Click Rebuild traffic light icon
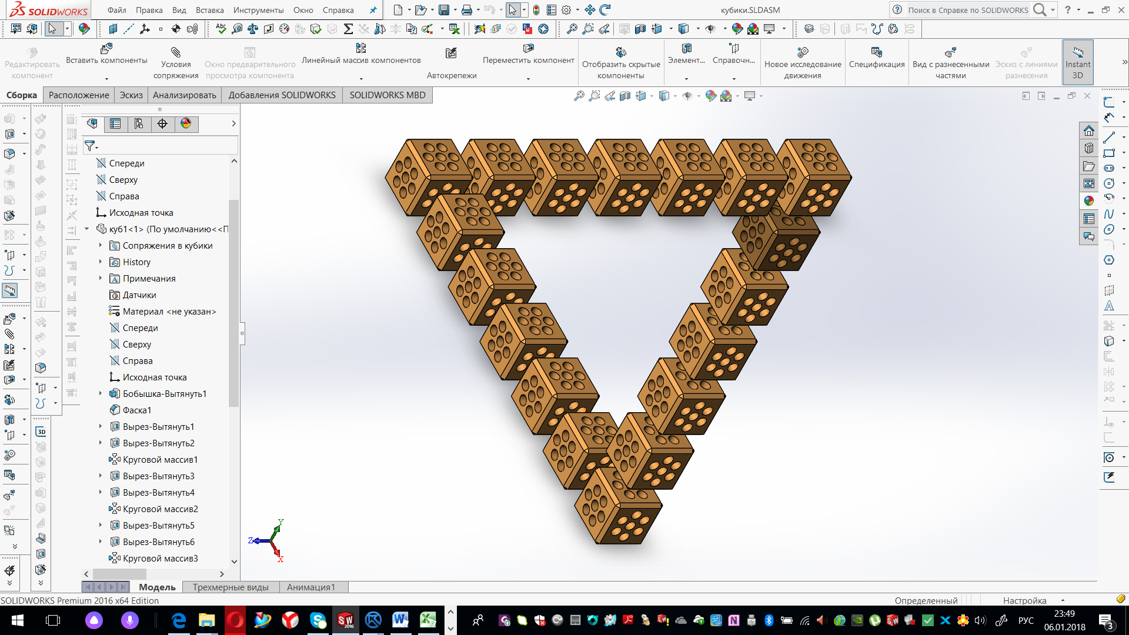 pos(536,10)
